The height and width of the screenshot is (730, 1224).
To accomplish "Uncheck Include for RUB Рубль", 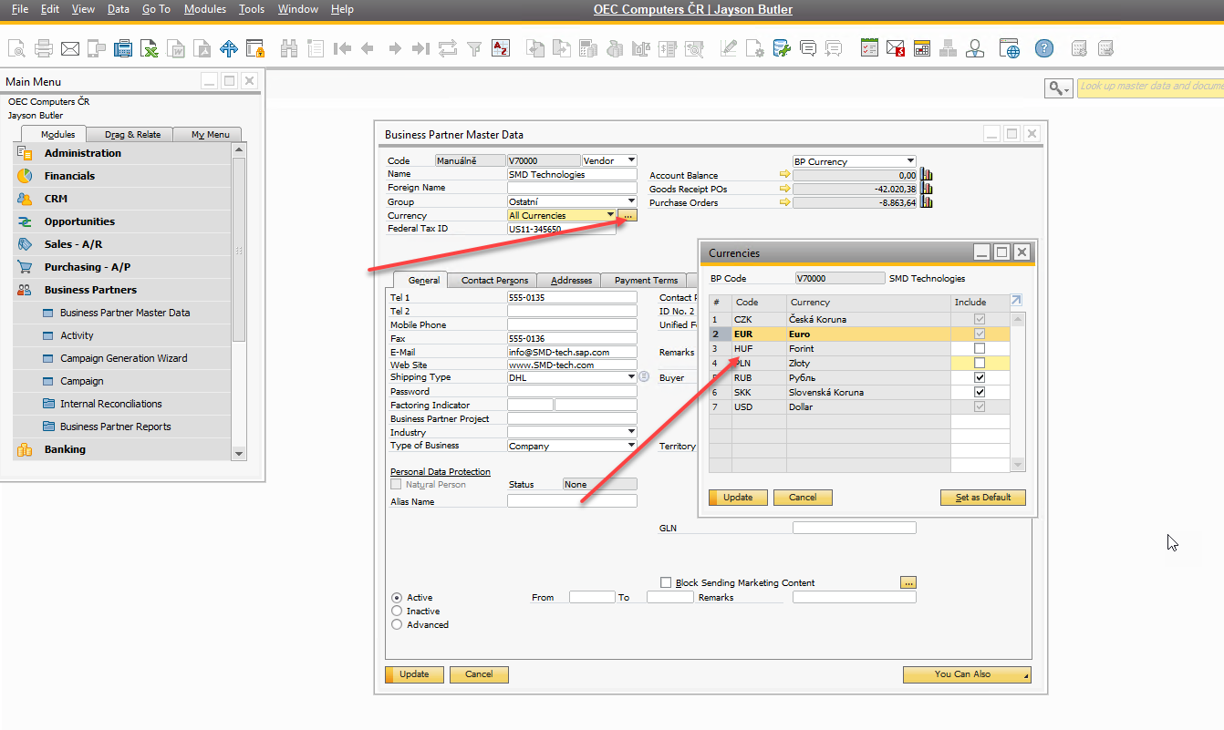I will 980,377.
